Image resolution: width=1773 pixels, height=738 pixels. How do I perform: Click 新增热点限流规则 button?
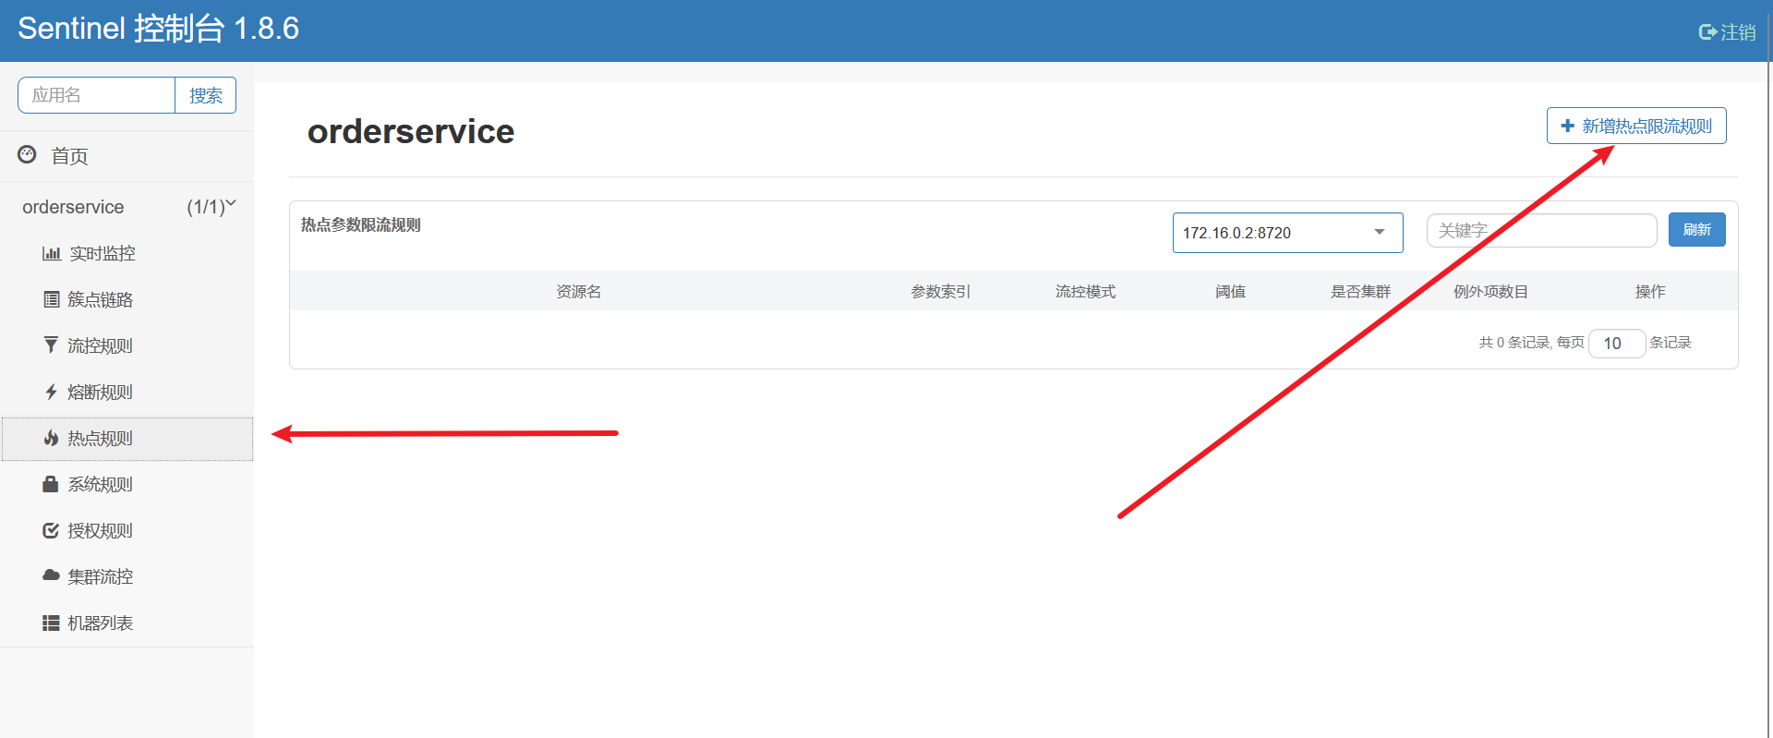[x=1636, y=126]
